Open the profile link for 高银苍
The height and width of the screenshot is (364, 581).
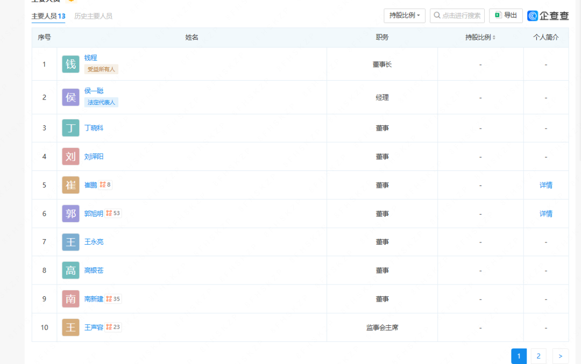pyautogui.click(x=94, y=270)
